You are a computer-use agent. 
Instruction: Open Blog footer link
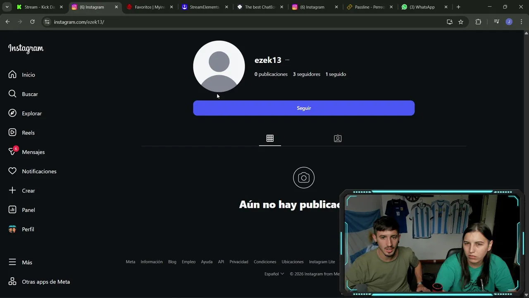(x=172, y=262)
